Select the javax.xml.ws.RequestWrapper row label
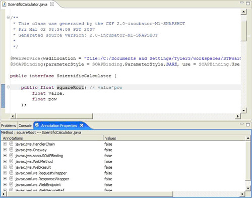This screenshot has width=252, height=198. [41, 173]
